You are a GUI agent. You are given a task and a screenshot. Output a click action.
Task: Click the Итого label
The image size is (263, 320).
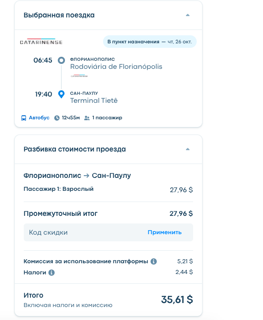tap(34, 295)
